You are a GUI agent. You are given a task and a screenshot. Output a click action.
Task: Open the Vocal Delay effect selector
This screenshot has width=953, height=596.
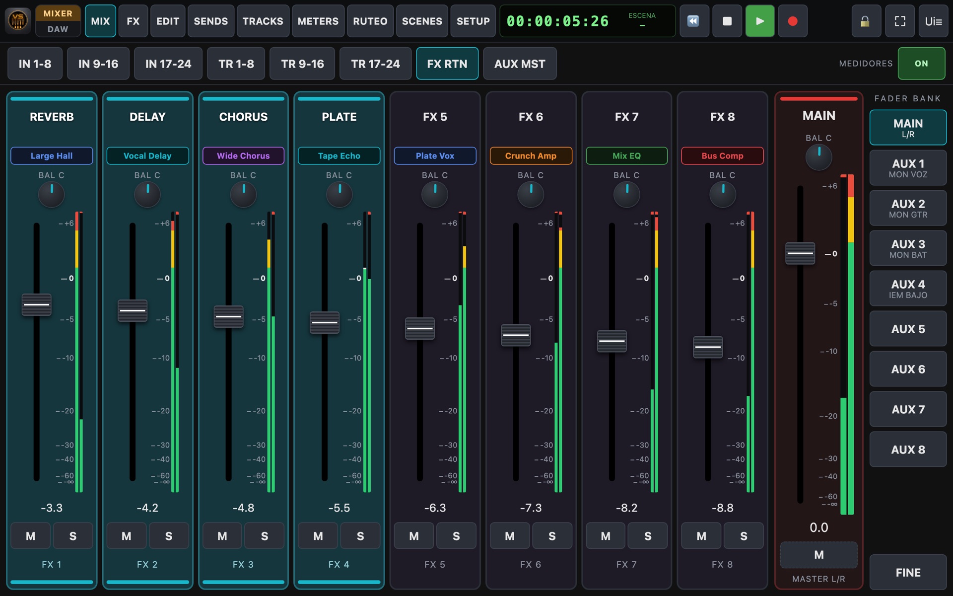pyautogui.click(x=147, y=155)
